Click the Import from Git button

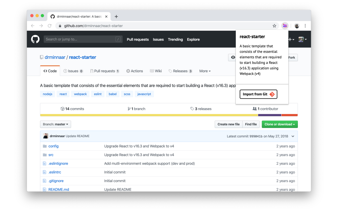[259, 94]
